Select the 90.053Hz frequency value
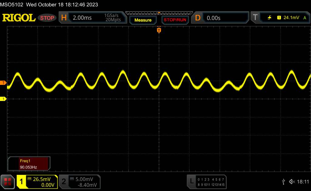The image size is (311, 191). click(28, 167)
